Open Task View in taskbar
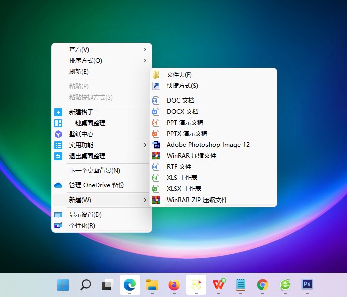Image resolution: width=347 pixels, height=297 pixels. (x=108, y=285)
